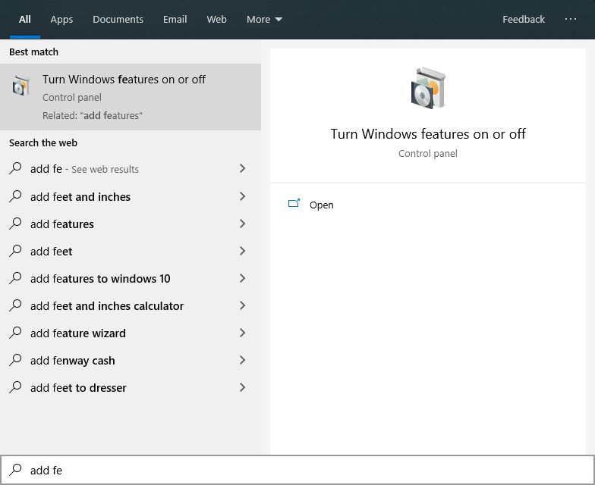Open the three-dot options menu
Screen dimensions: 595x485
pyautogui.click(x=571, y=20)
